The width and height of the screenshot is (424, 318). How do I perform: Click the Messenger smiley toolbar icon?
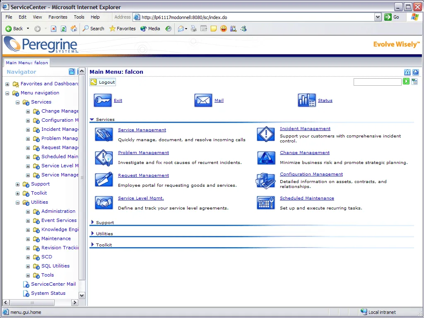point(223,29)
